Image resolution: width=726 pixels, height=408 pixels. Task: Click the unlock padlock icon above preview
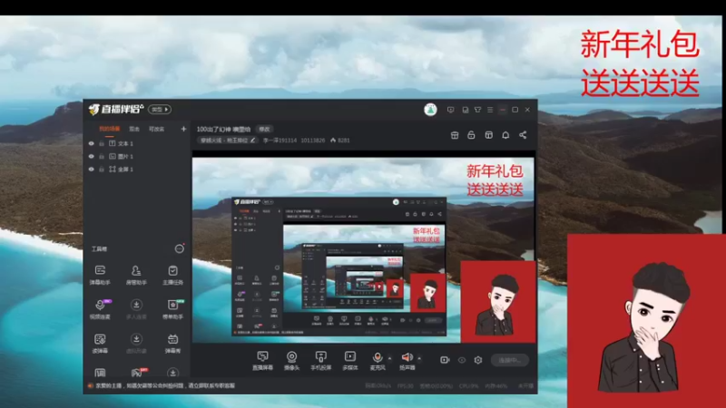(471, 135)
